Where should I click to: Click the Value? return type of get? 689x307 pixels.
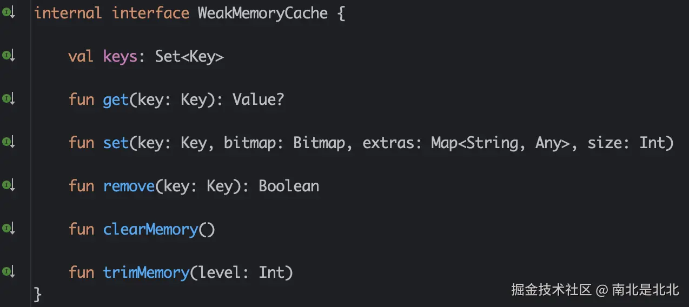coord(259,99)
